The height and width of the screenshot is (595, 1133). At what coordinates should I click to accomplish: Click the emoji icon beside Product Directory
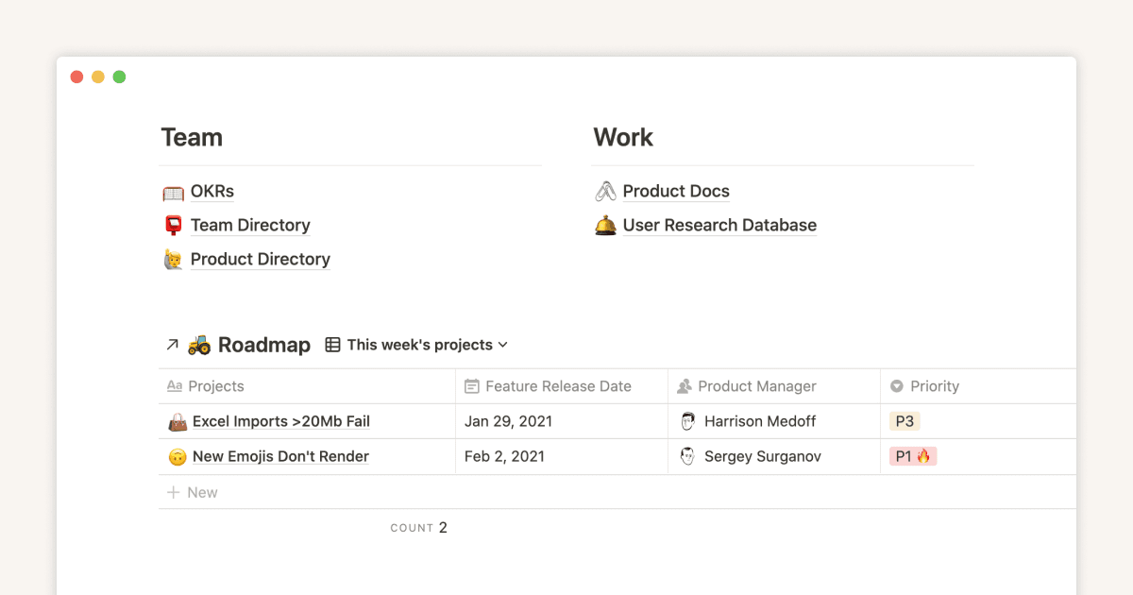173,259
